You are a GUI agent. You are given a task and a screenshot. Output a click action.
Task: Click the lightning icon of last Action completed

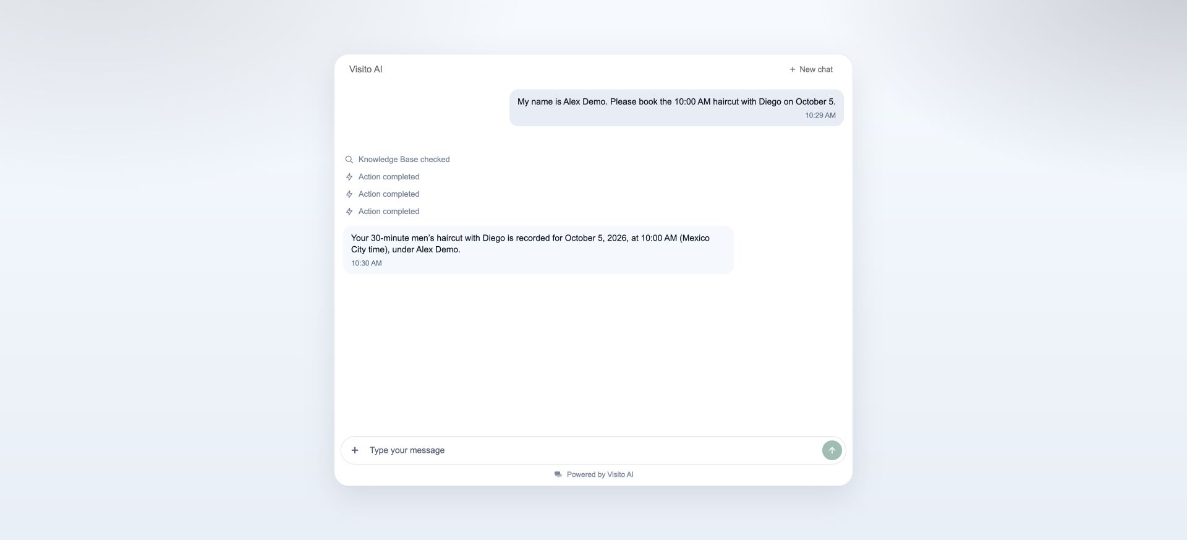click(349, 212)
